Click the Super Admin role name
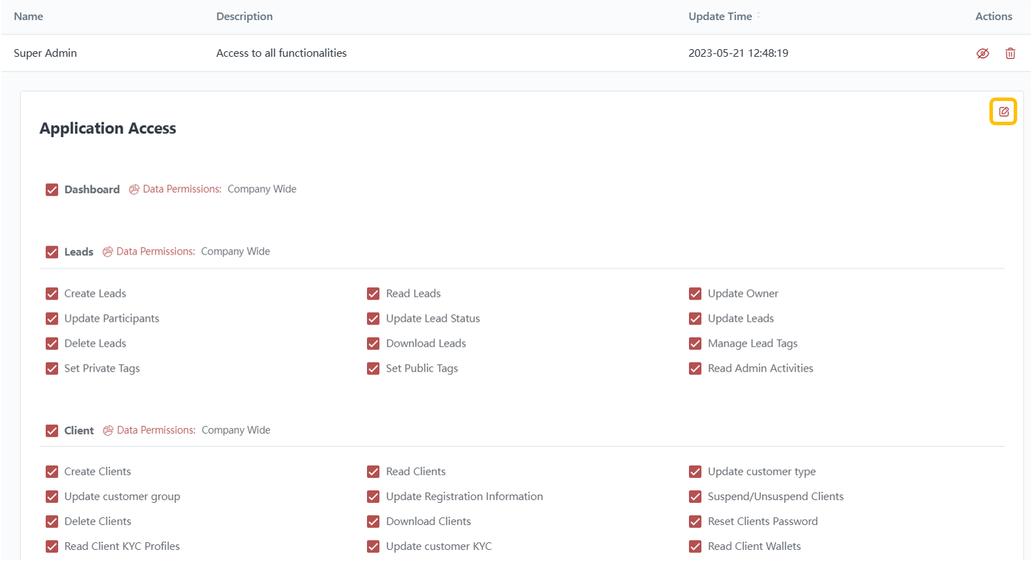Image resolution: width=1031 pixels, height=561 pixels. 45,53
